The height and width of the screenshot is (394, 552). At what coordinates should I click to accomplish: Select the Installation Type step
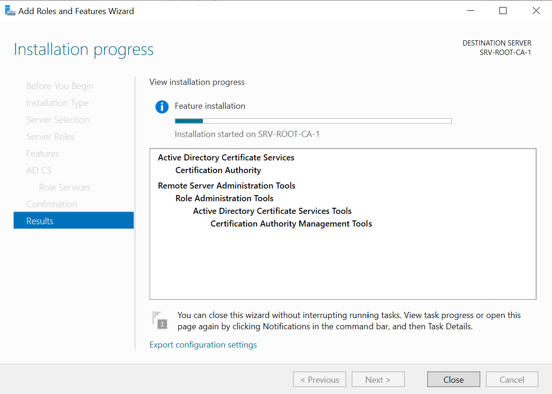click(x=57, y=103)
